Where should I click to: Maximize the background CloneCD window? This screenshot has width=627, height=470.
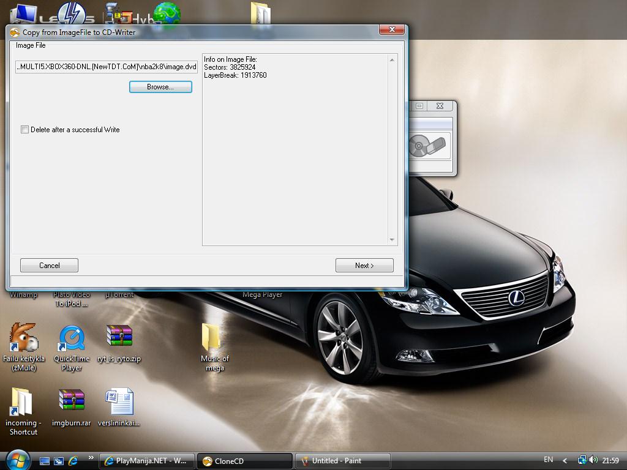click(x=419, y=106)
